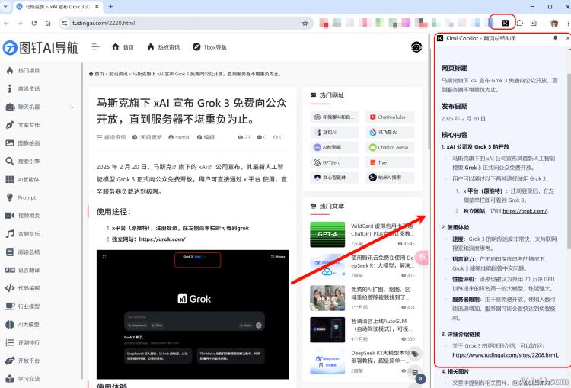Open the Grok screenshot image in article
The height and width of the screenshot is (388, 571).
(193, 314)
